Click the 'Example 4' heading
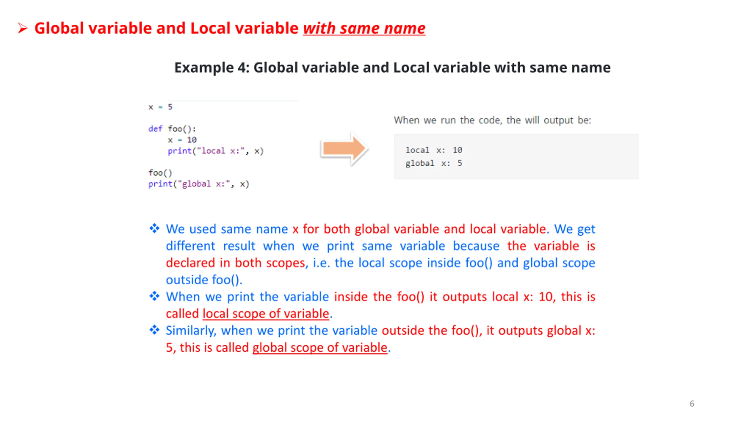This screenshot has height=423, width=752. (x=392, y=68)
